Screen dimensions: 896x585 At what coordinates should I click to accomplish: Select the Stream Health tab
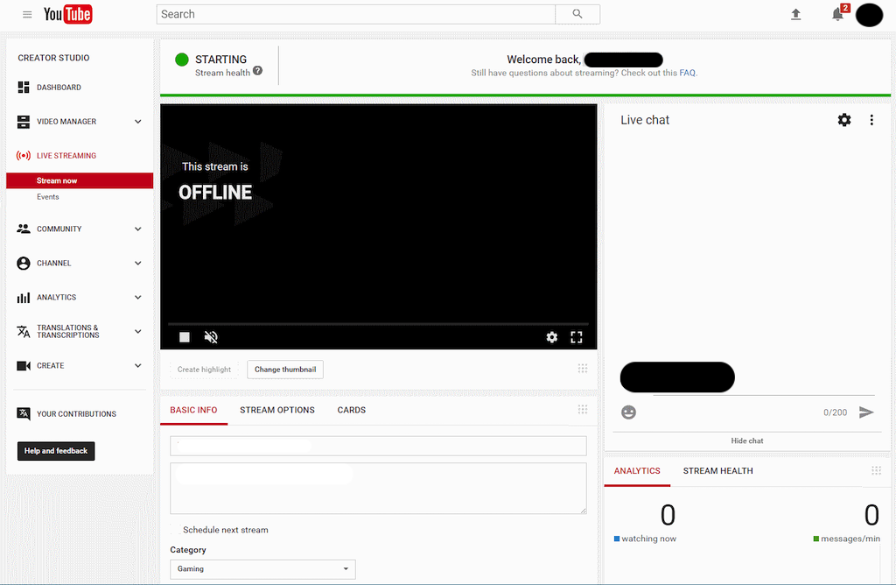[717, 471]
